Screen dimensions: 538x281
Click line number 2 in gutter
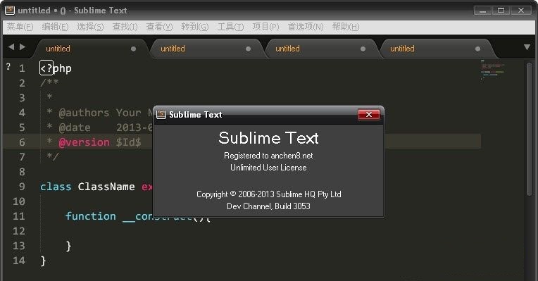coord(22,83)
